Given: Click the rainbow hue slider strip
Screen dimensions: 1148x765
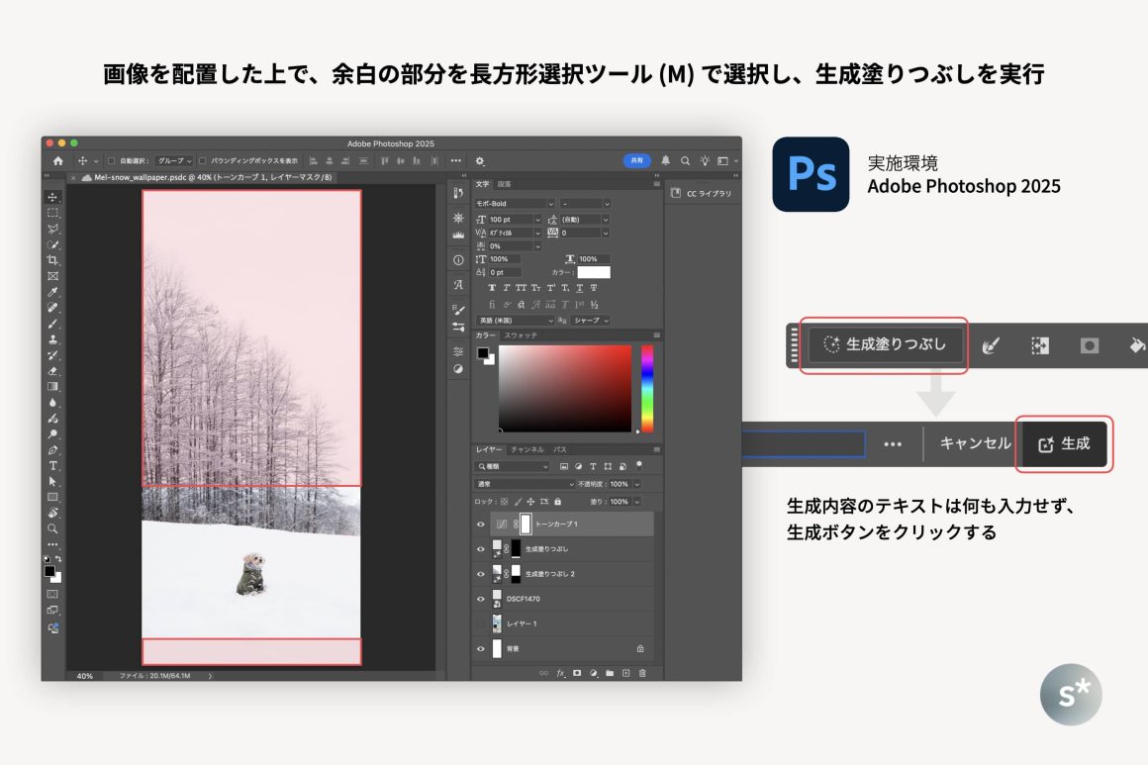Looking at the screenshot, I should 647,388.
